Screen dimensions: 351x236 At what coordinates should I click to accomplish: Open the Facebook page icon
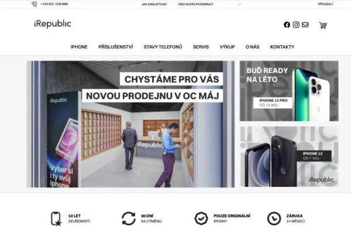[x=287, y=25]
